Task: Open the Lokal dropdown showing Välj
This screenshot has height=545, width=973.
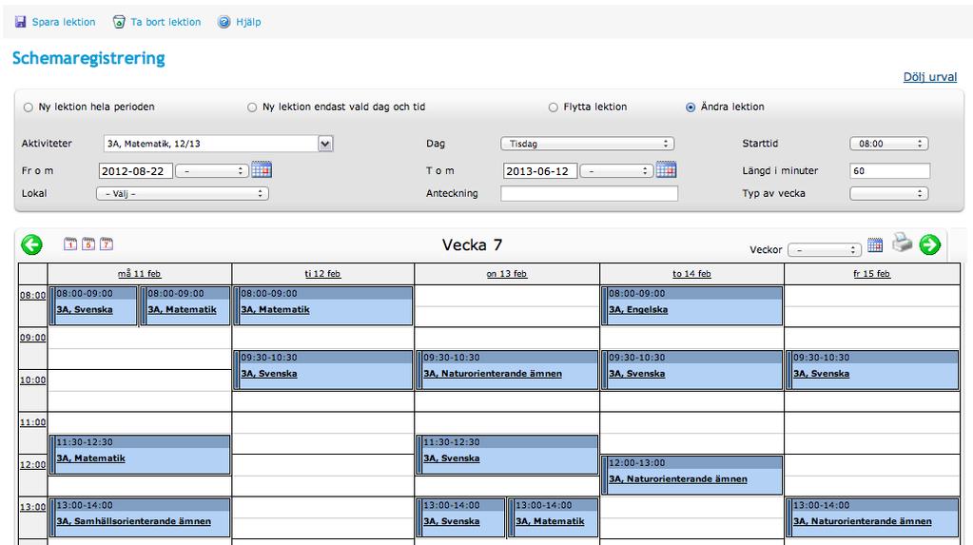Action: pyautogui.click(x=183, y=194)
